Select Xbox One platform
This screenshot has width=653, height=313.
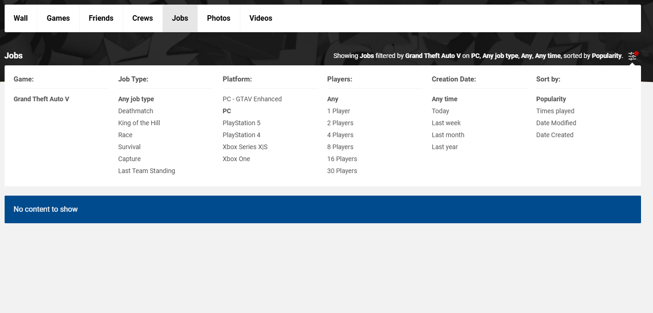(x=237, y=159)
